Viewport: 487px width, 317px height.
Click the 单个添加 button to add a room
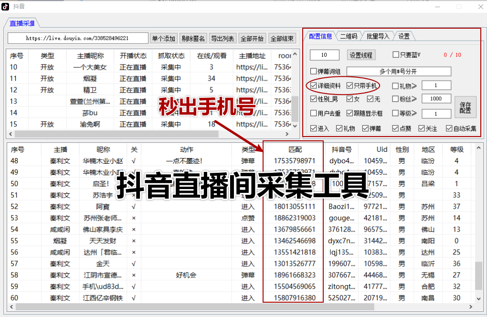point(163,38)
